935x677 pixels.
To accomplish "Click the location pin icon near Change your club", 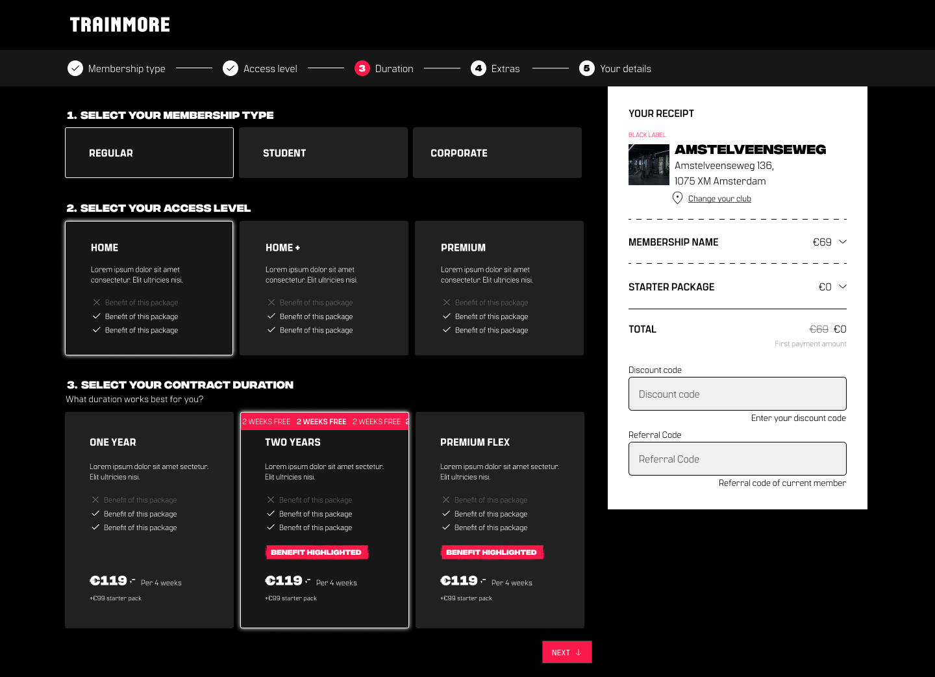I will pyautogui.click(x=677, y=198).
